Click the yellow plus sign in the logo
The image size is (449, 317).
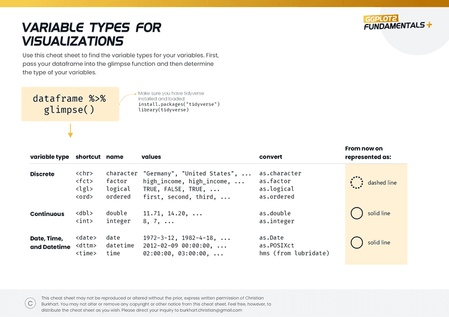coord(429,25)
